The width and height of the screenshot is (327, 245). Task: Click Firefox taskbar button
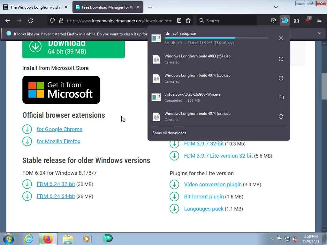[48, 239]
